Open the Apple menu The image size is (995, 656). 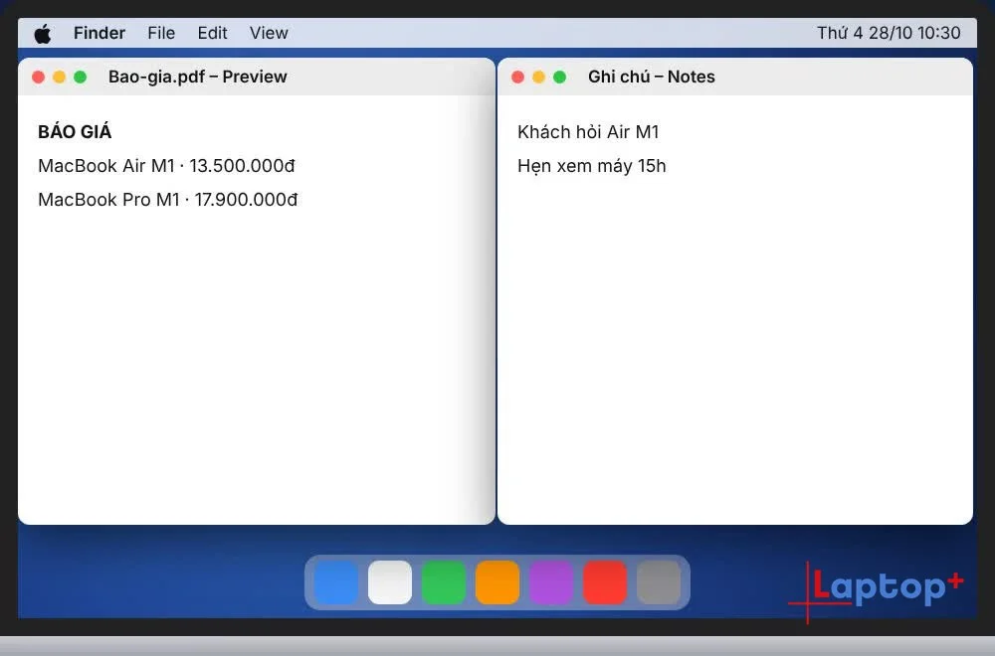[43, 33]
